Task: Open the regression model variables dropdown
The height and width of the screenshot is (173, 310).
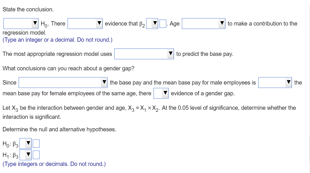Action: click(x=144, y=54)
